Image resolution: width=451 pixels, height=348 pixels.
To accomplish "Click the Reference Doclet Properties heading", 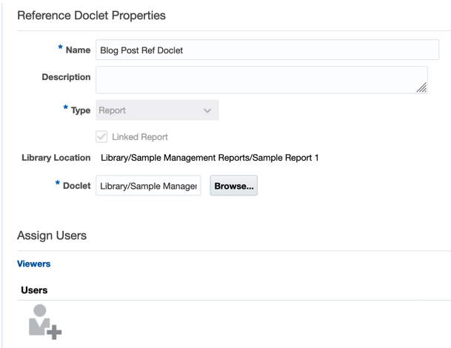I will (91, 15).
